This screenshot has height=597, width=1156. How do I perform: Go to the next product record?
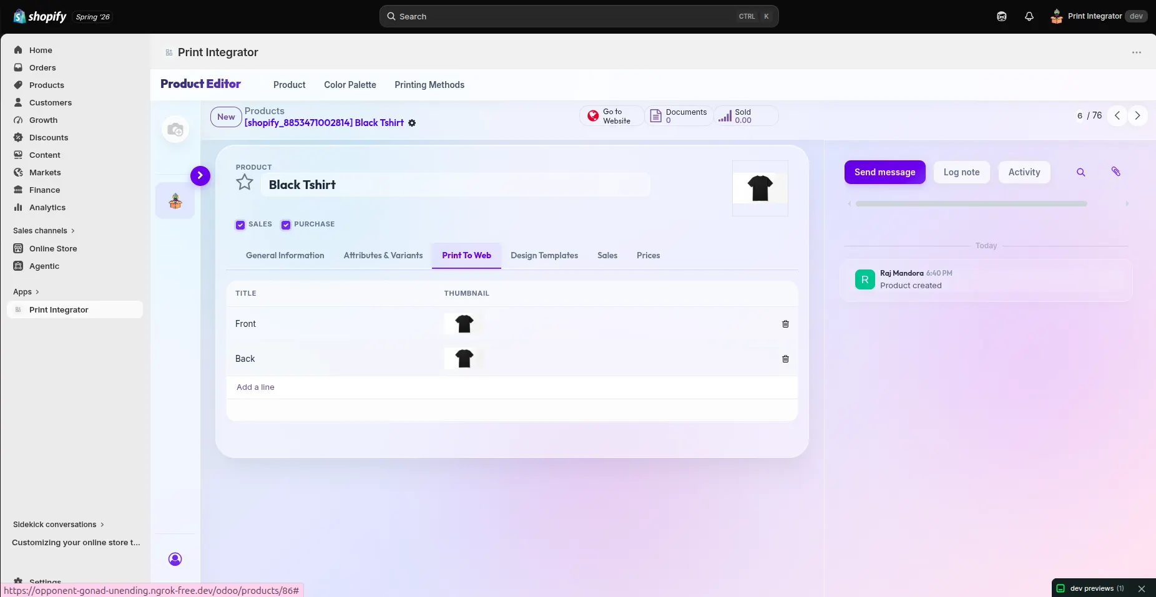click(x=1137, y=115)
